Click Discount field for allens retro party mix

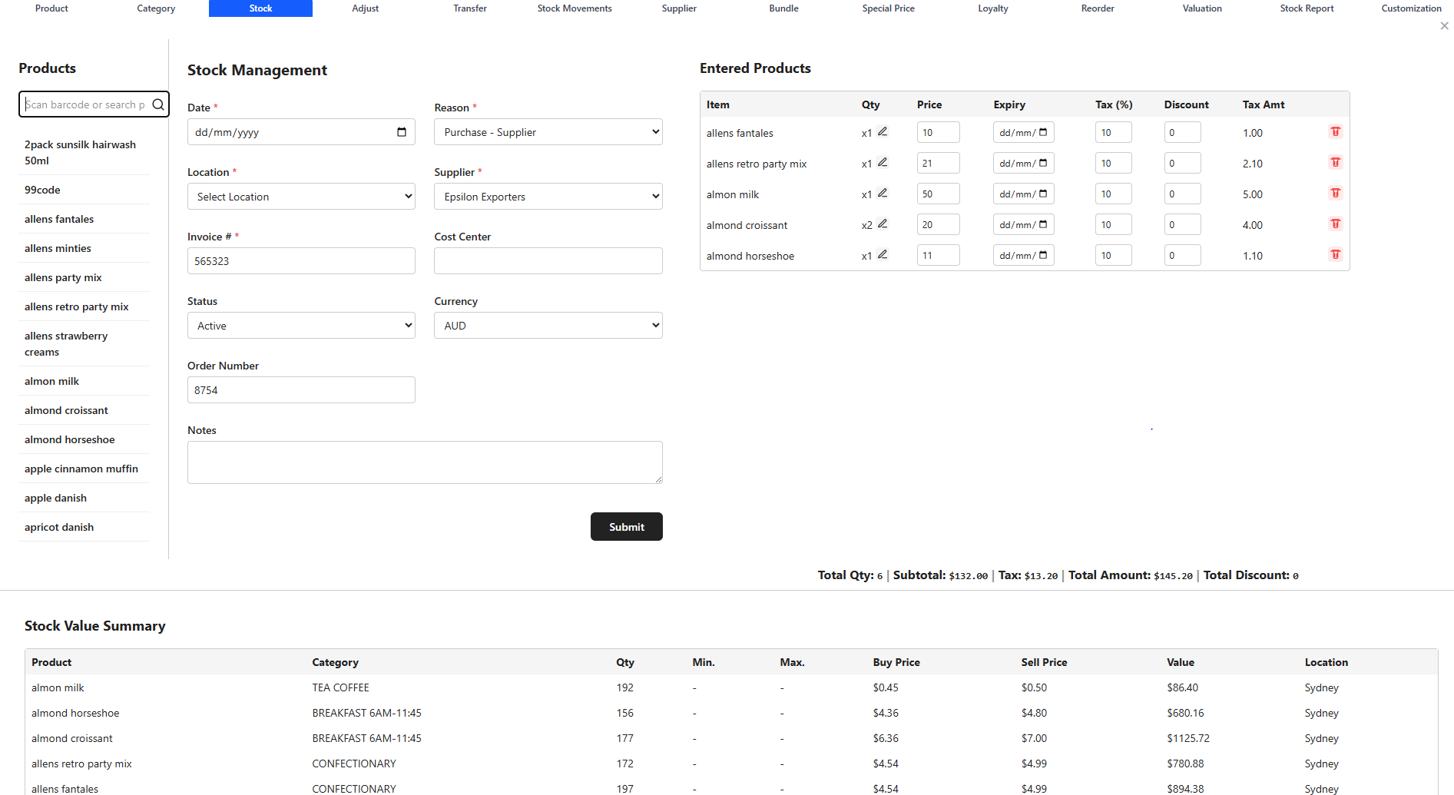1182,163
